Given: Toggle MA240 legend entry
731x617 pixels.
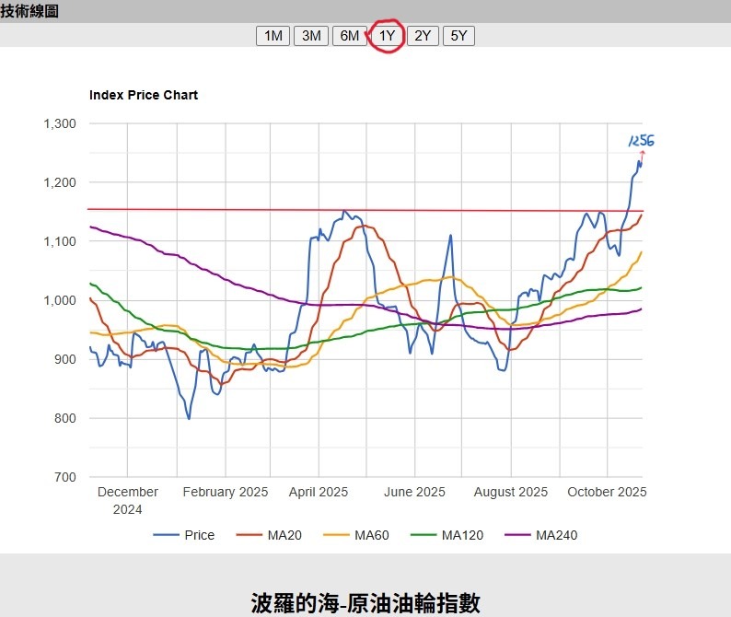Looking at the screenshot, I should (x=541, y=535).
